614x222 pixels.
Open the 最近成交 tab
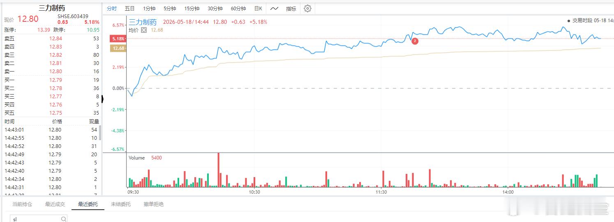pyautogui.click(x=55, y=204)
